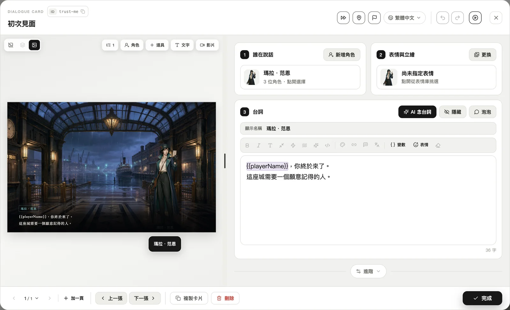Image resolution: width=510 pixels, height=310 pixels.
Task: Click the insert link icon
Action: [x=354, y=145]
